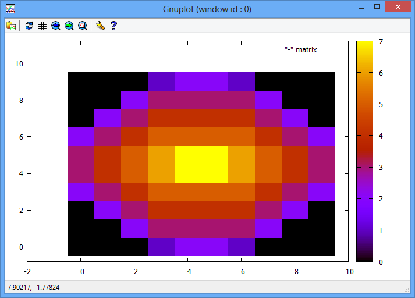Click the "-" matrix legend label
Viewport: 415px width, 298px height.
click(301, 49)
